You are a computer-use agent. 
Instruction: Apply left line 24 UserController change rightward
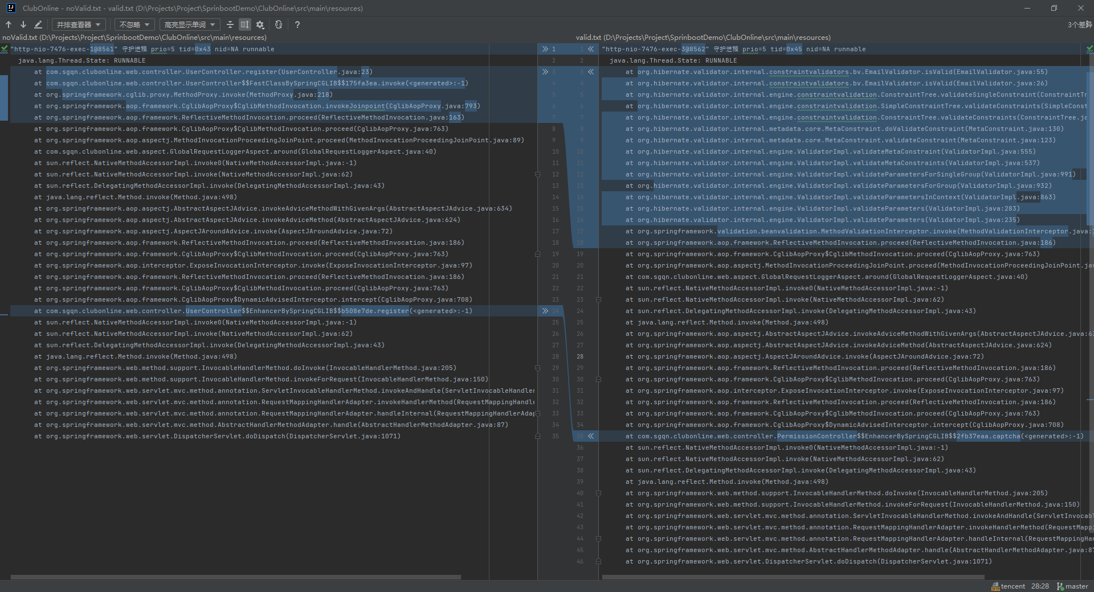click(545, 311)
